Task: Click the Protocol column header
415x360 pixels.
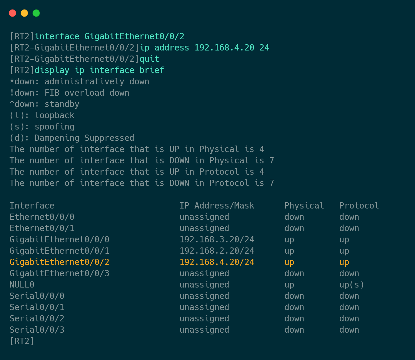Action: click(x=359, y=206)
